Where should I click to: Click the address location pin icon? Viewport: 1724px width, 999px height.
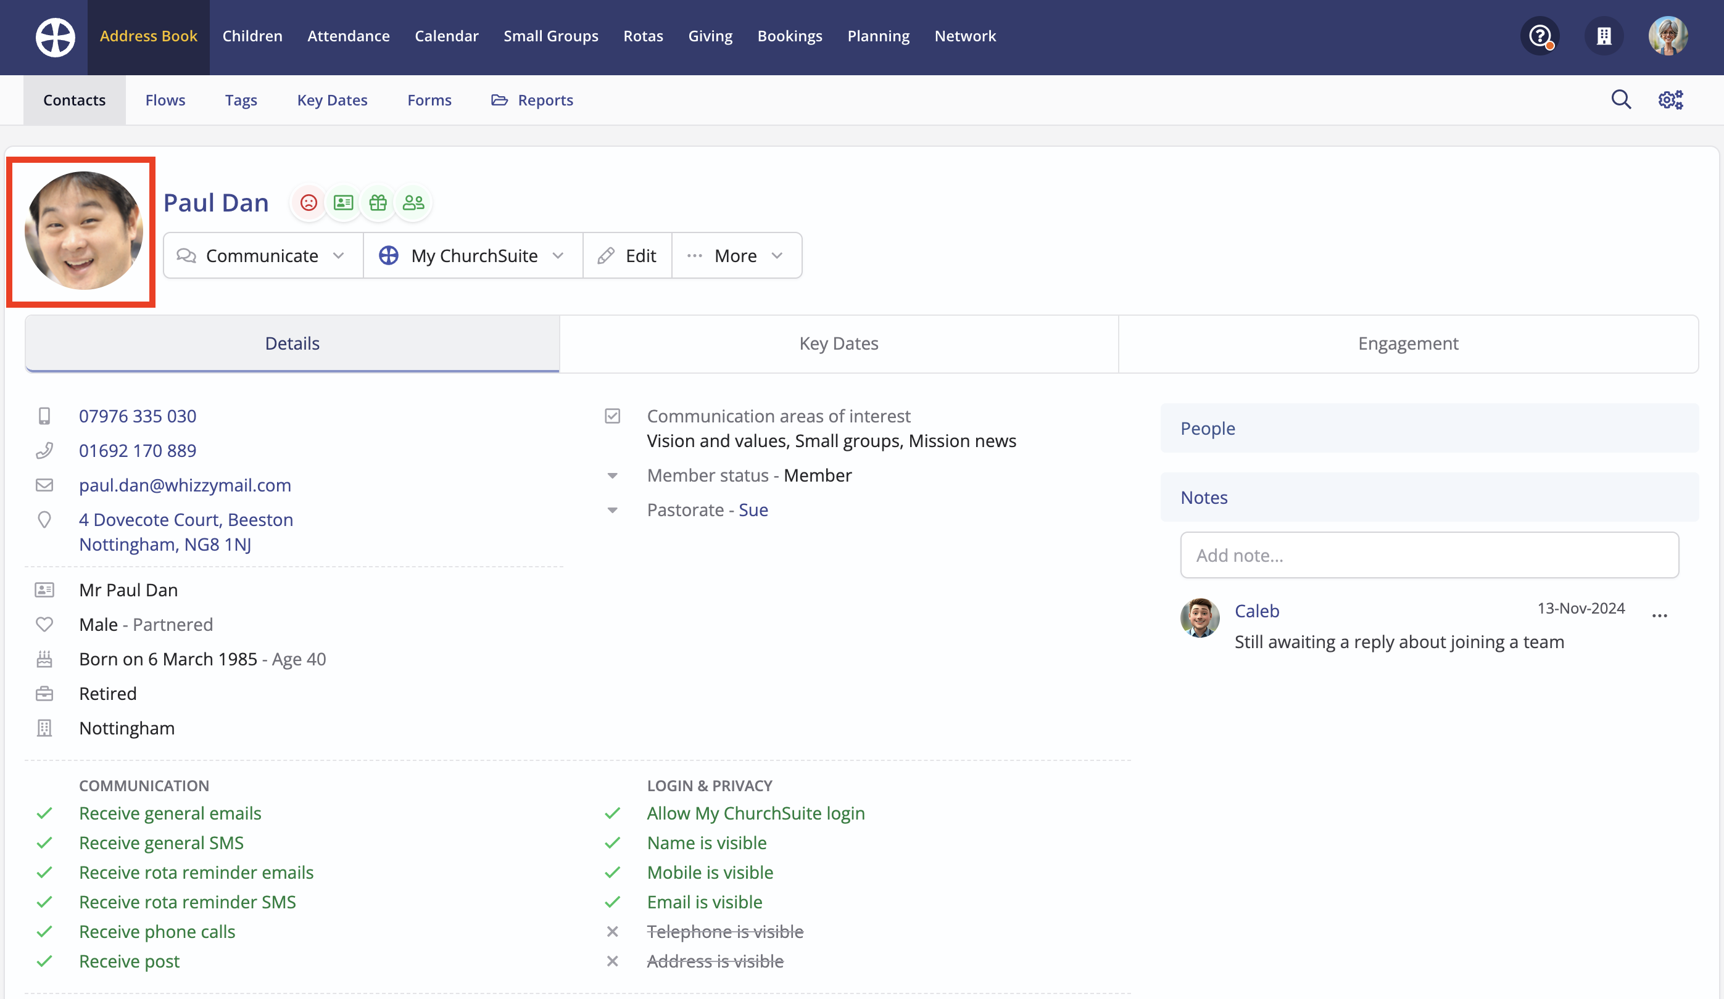tap(44, 520)
